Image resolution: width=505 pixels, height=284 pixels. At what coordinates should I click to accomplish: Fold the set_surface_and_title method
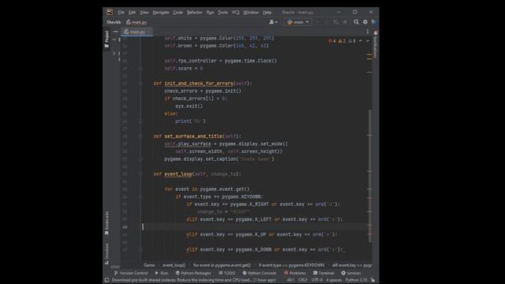140,136
